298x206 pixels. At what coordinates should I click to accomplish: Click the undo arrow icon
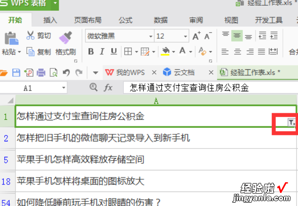66,73
